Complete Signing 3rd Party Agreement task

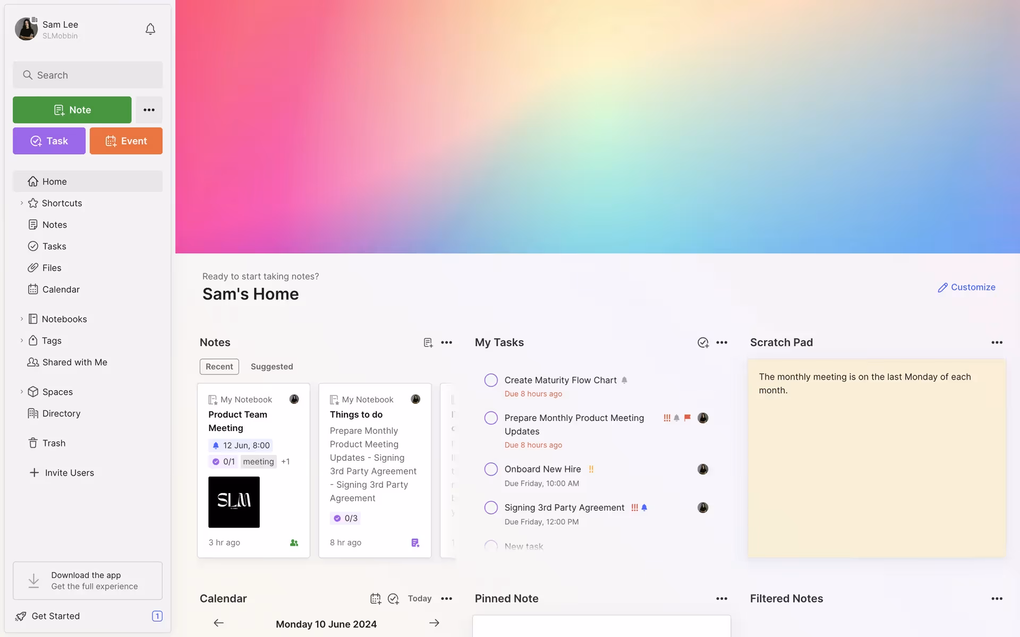pos(491,507)
